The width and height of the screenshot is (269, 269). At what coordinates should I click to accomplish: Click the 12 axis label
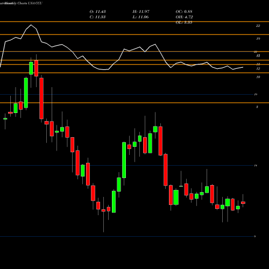point(258,69)
